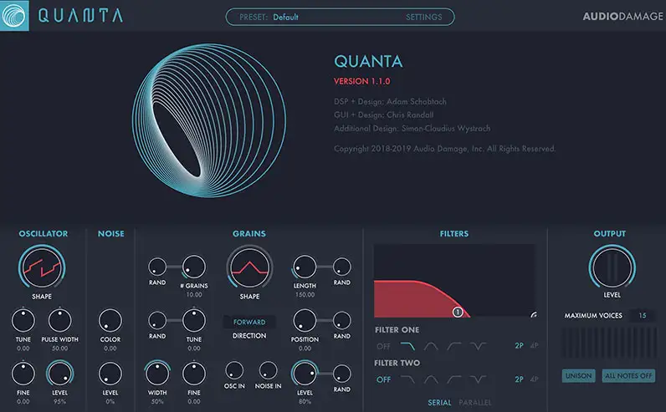
Task: Click the Noise In knob
Action: click(x=268, y=370)
